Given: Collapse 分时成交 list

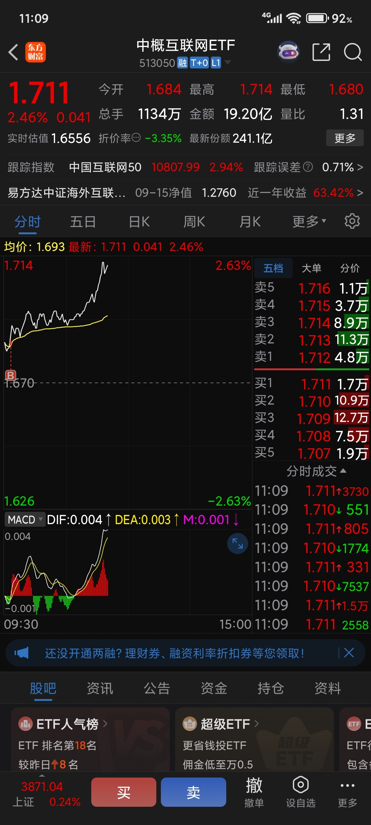Looking at the screenshot, I should pyautogui.click(x=316, y=471).
